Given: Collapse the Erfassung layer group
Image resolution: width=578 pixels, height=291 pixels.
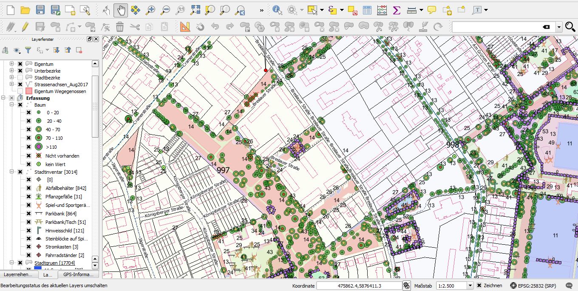Looking at the screenshot, I should click(4, 98).
